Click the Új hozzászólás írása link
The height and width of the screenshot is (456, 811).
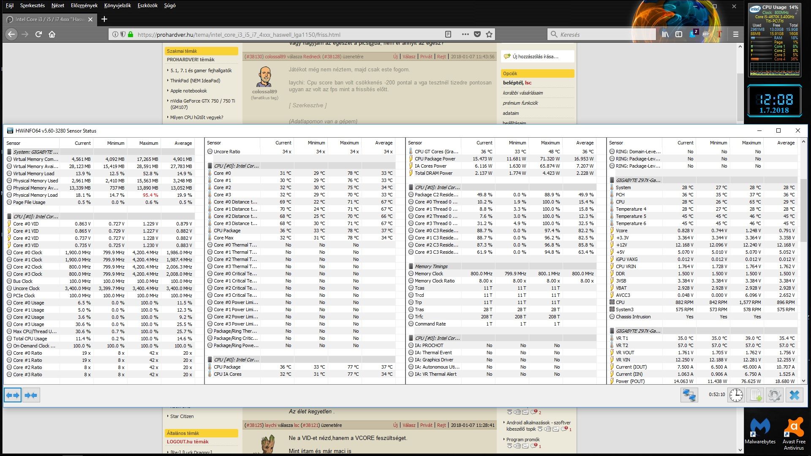pyautogui.click(x=535, y=56)
